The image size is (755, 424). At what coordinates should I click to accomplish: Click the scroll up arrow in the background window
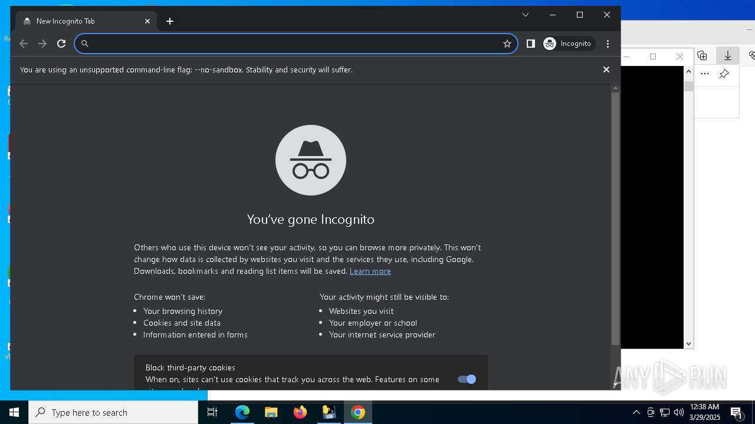click(x=688, y=71)
